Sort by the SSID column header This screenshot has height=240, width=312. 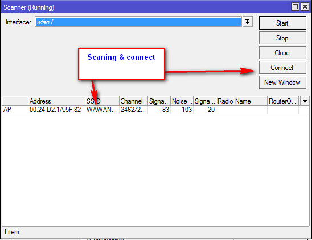[102, 101]
